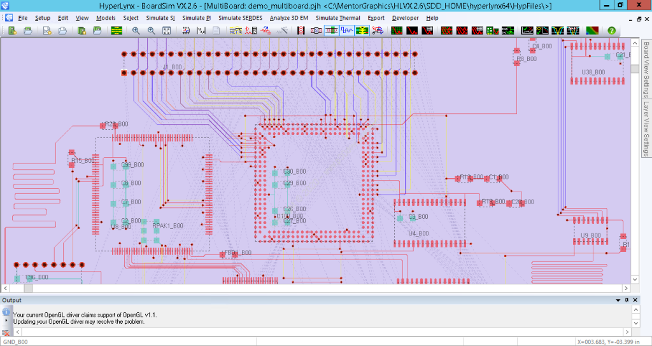Click the U38_B00 component label

click(x=593, y=72)
